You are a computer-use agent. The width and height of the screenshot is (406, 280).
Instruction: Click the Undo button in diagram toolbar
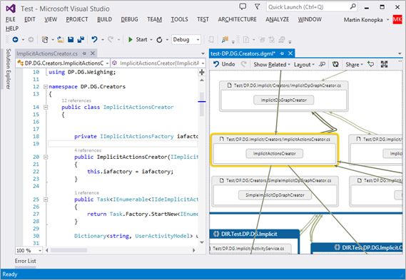coord(225,64)
